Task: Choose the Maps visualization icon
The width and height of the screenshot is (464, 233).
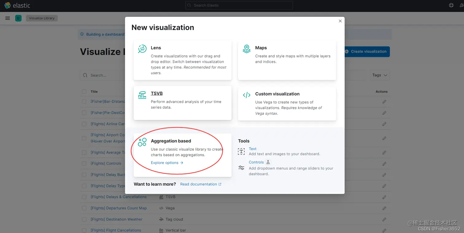Action: coord(246,49)
